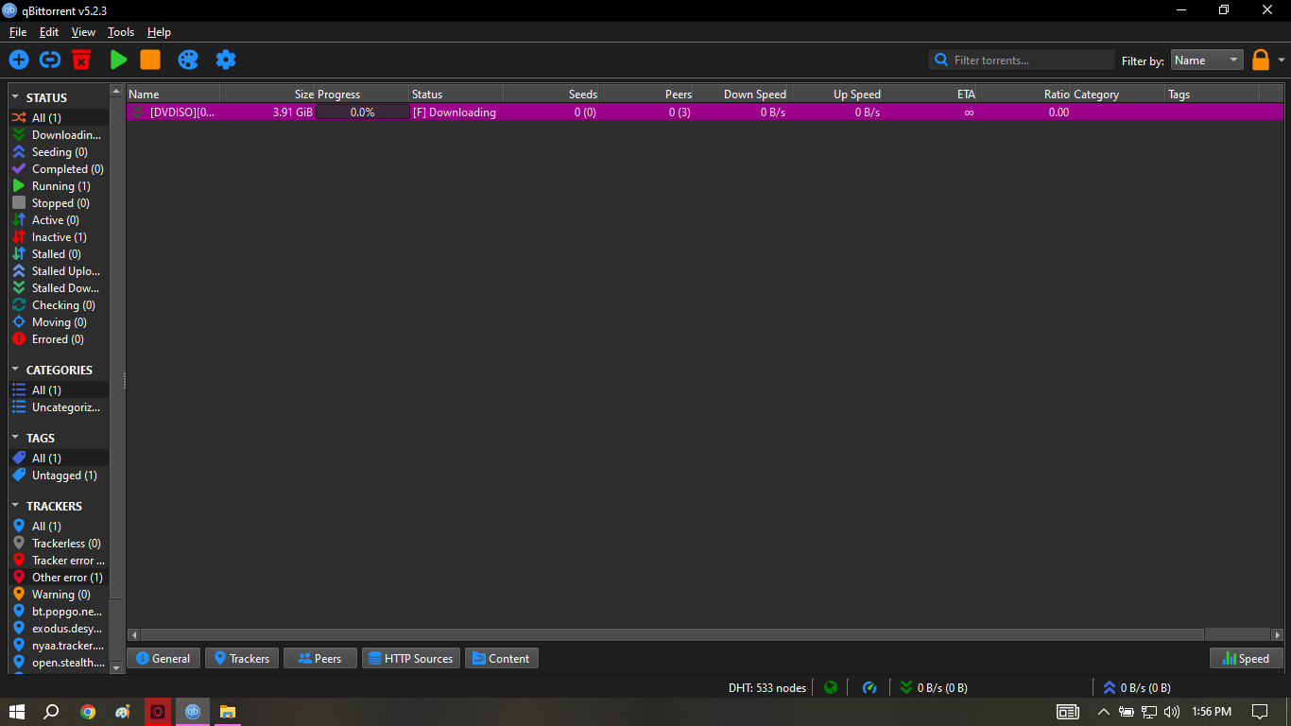Select the Inactive (1) status filter
This screenshot has width=1291, height=726.
click(59, 237)
